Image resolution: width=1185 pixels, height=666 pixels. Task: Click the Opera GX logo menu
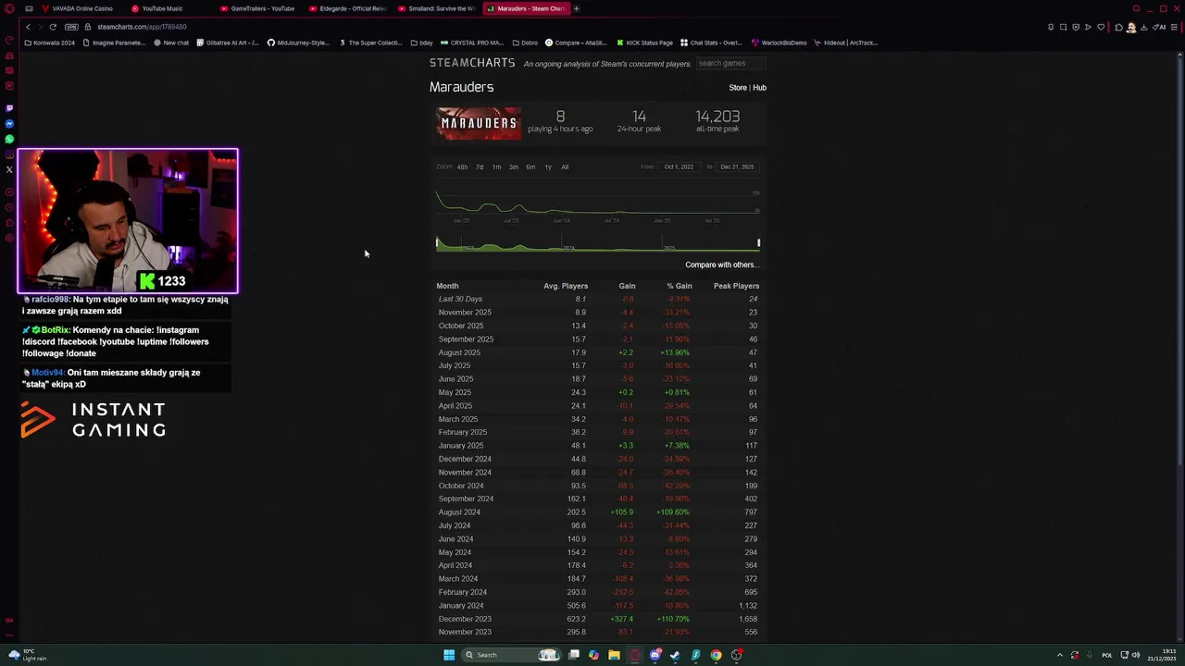point(9,8)
